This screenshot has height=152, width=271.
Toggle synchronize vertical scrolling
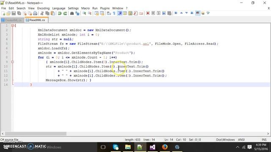pyautogui.click(x=97, y=13)
